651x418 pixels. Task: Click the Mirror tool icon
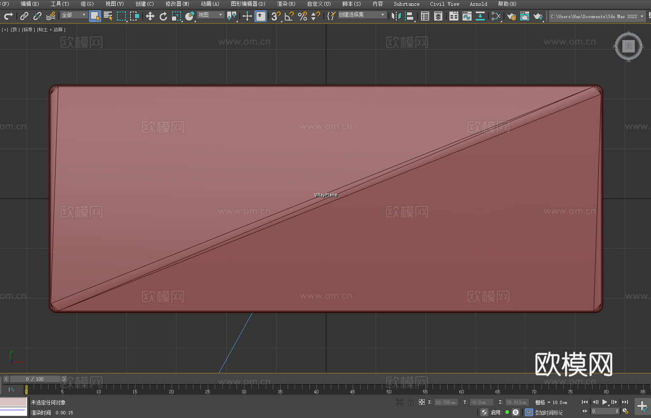(x=396, y=16)
